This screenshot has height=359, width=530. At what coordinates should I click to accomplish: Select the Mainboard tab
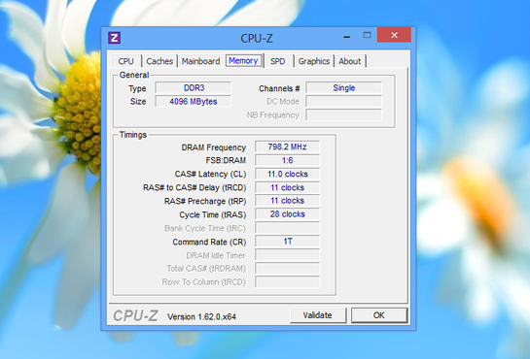tap(200, 61)
